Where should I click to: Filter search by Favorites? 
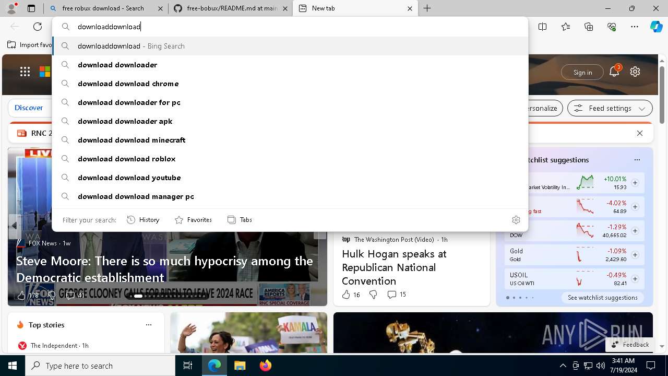pyautogui.click(x=193, y=220)
